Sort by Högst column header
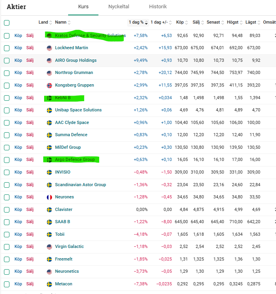 click(x=235, y=22)
